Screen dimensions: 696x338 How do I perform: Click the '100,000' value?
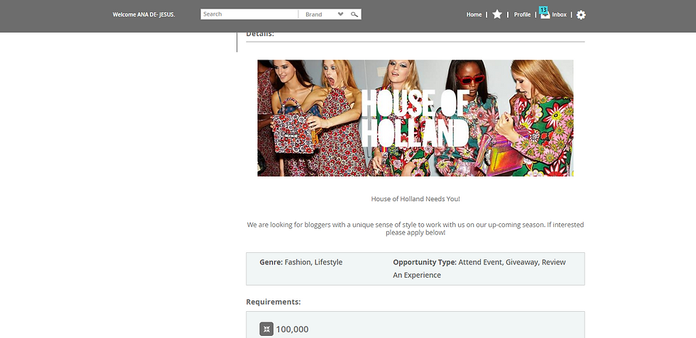point(292,329)
